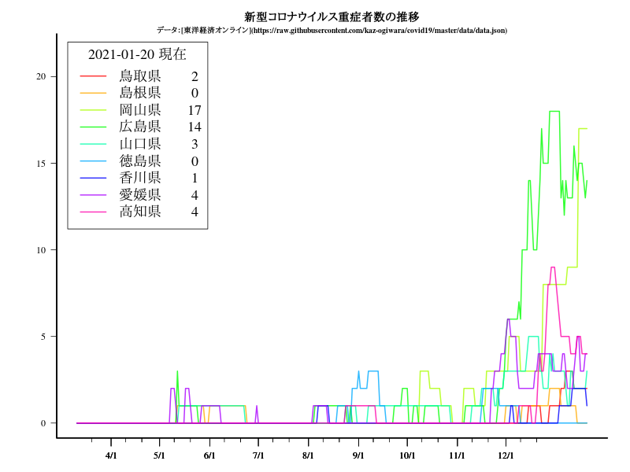Click the green 広島県 legend line swatch
The image size is (630, 472).
[93, 127]
